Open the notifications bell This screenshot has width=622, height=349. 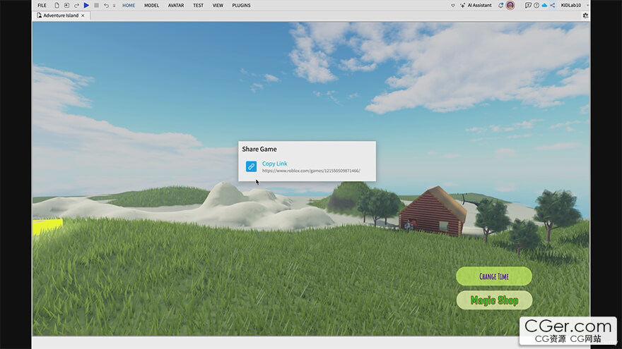[x=501, y=5]
